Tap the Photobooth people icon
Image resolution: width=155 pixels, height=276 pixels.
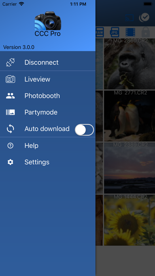10,96
